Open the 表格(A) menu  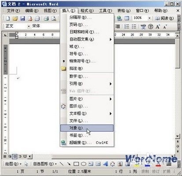click(124, 11)
